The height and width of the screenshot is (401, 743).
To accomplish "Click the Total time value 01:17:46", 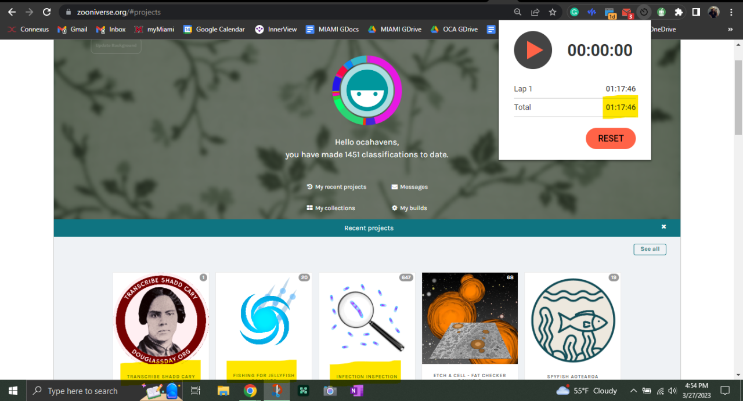I will tap(621, 107).
